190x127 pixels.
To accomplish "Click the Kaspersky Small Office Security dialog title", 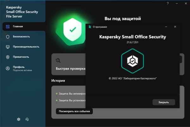I will [x=133, y=37].
